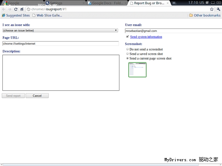Bookmark this page with the star
The height and width of the screenshot is (166, 222).
pyautogui.click(x=212, y=9)
